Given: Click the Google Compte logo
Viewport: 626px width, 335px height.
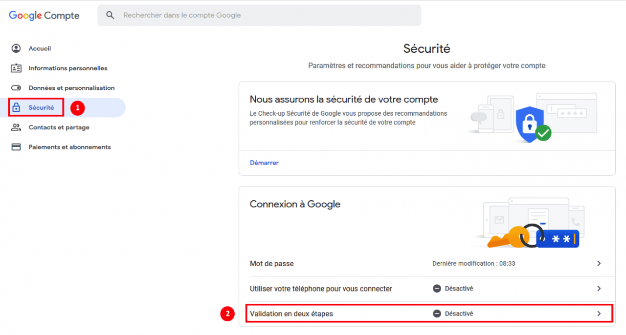Looking at the screenshot, I should 44,16.
